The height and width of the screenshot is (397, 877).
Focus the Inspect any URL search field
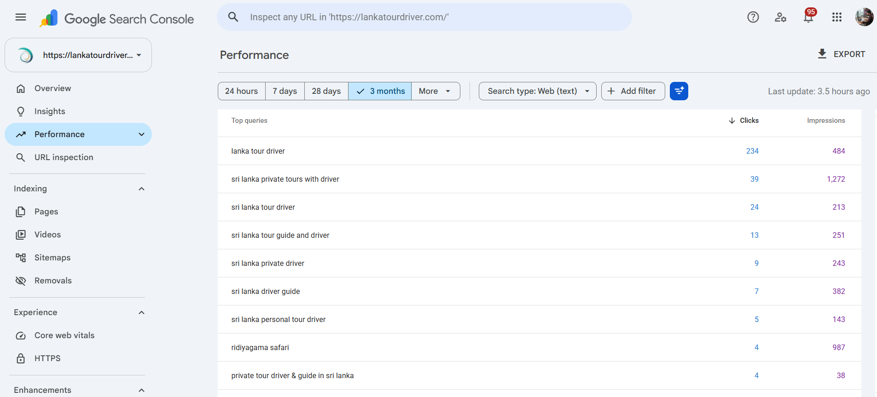point(424,17)
